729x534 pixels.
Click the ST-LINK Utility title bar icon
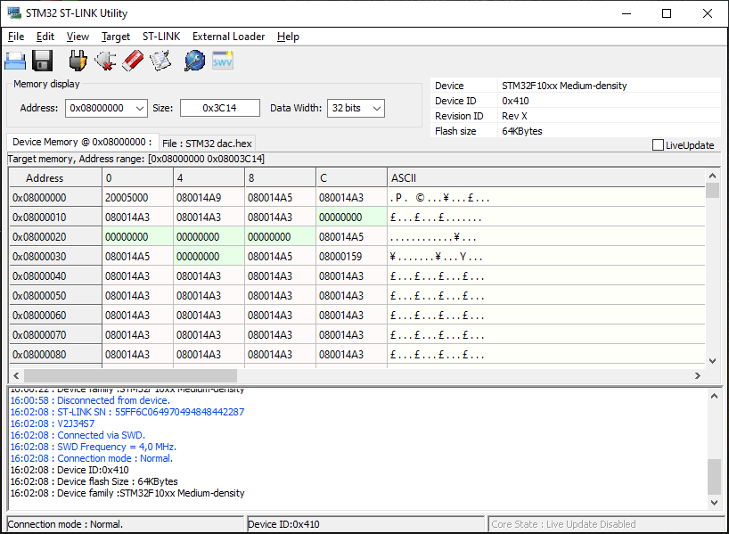(x=14, y=13)
